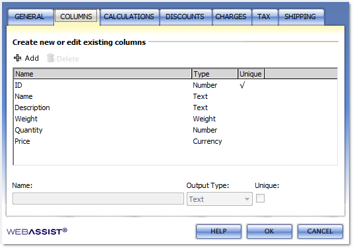Click the CANCEL button
Screen dimensions: 353x248
(320, 232)
